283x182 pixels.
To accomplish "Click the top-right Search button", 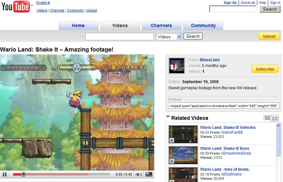I will pyautogui.click(x=270, y=9).
